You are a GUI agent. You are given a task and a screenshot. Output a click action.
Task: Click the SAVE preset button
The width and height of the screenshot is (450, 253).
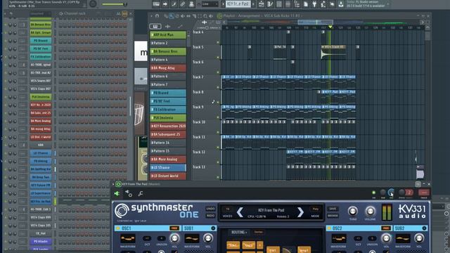pyautogui.click(x=333, y=209)
